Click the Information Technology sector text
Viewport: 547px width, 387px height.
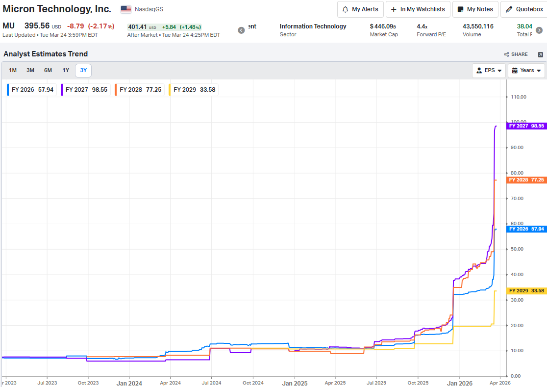pyautogui.click(x=313, y=26)
